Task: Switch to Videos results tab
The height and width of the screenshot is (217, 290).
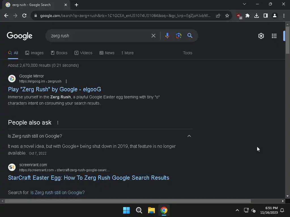Action: point(84,53)
